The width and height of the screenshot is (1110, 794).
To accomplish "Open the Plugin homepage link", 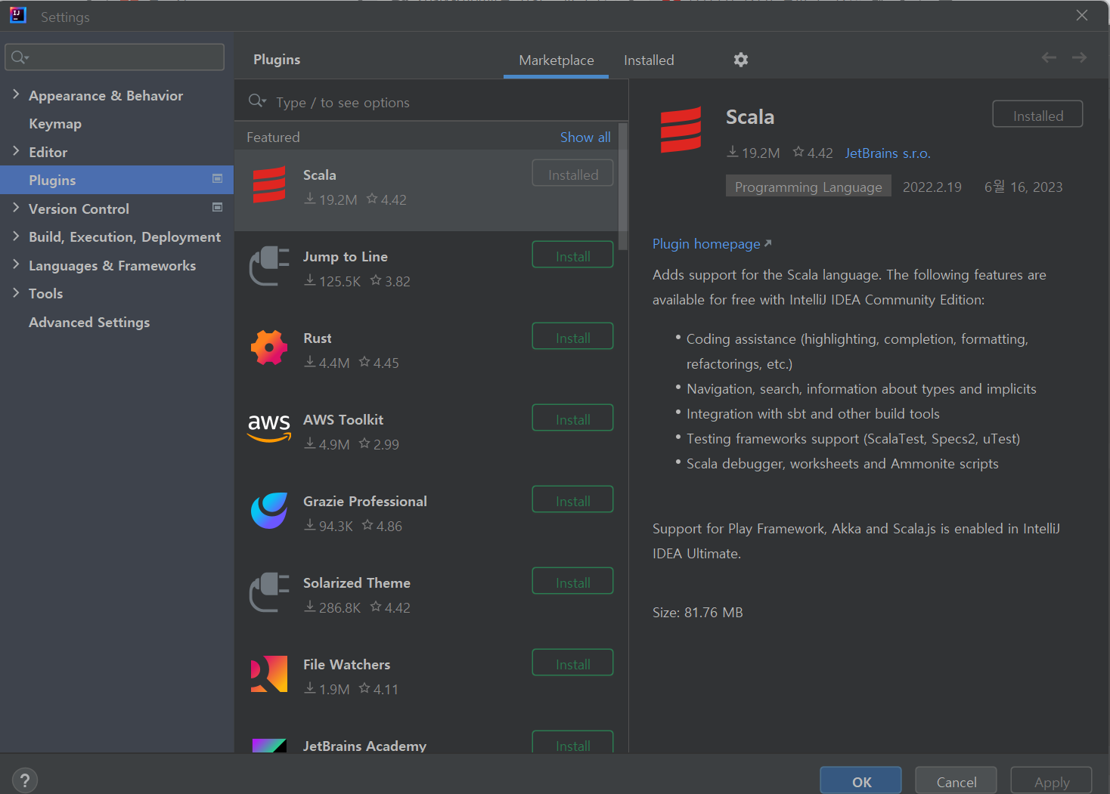I will tap(712, 244).
